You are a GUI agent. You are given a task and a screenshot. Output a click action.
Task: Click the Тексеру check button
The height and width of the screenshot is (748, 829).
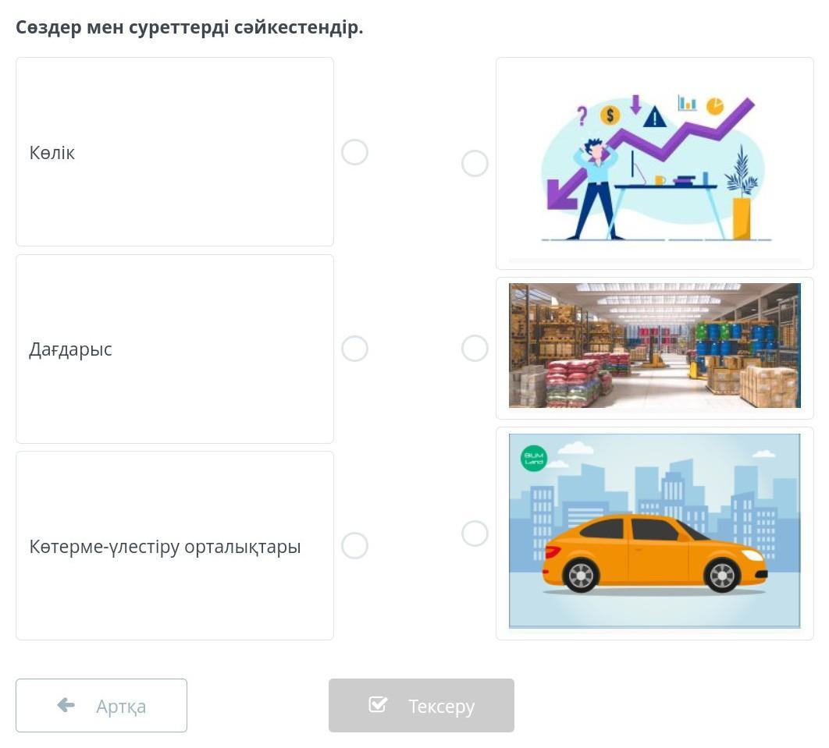[422, 706]
